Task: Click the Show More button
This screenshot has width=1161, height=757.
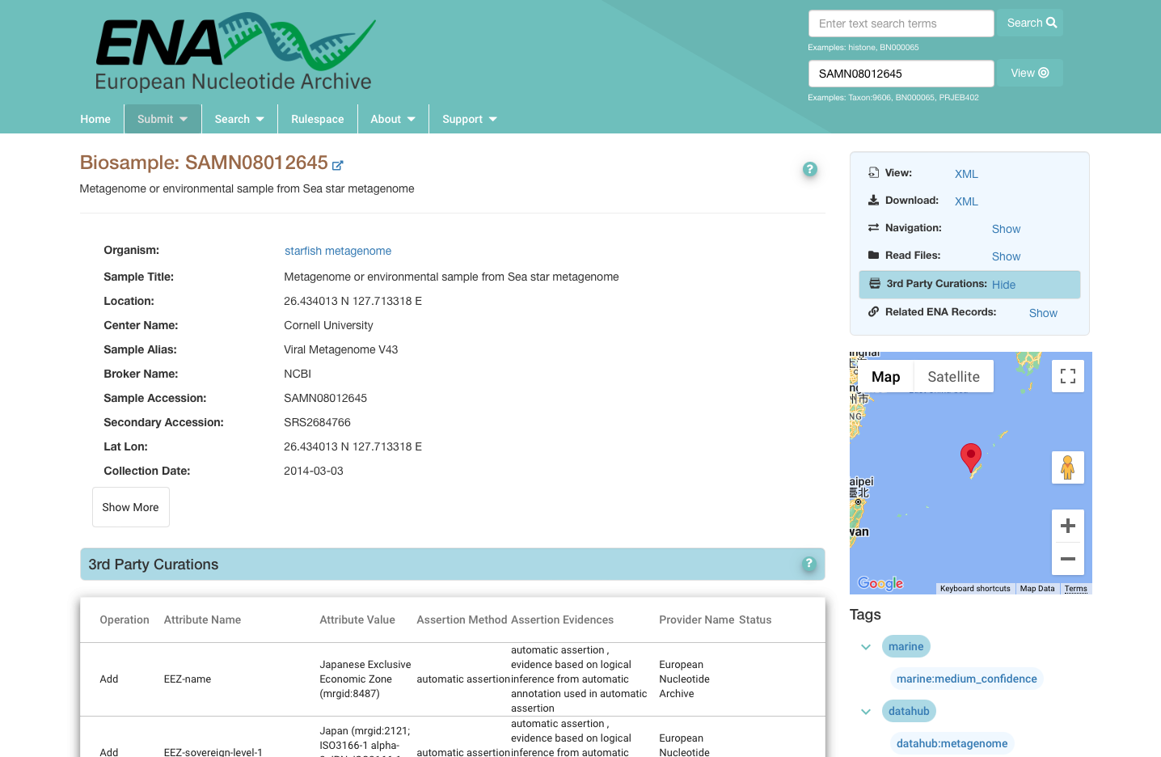Action: [131, 507]
